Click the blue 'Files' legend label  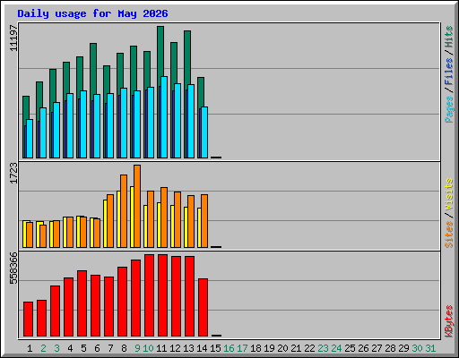point(449,71)
